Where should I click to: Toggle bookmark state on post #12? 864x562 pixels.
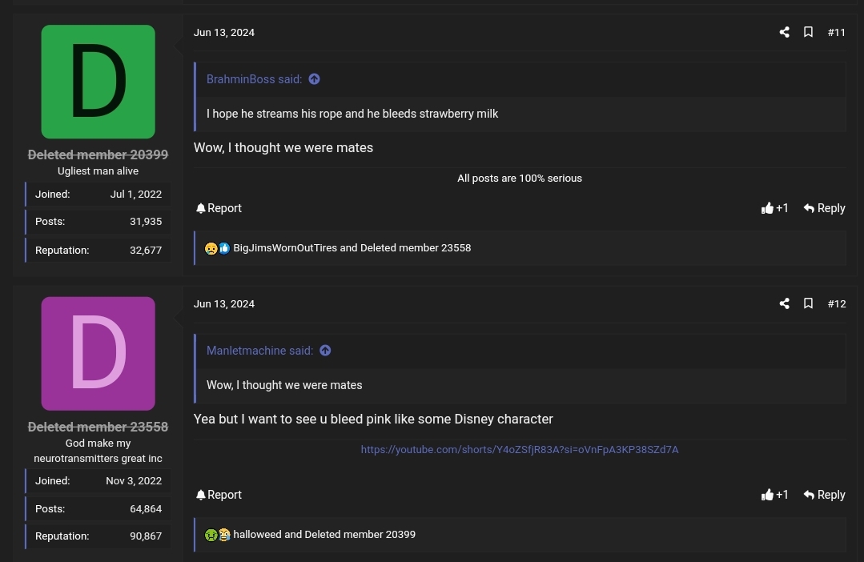pyautogui.click(x=808, y=303)
